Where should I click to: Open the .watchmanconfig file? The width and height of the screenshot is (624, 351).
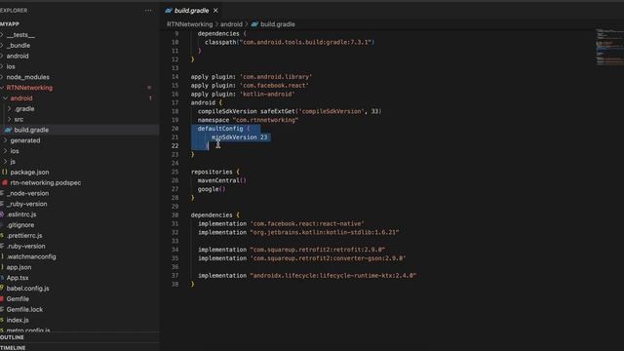[x=31, y=256]
